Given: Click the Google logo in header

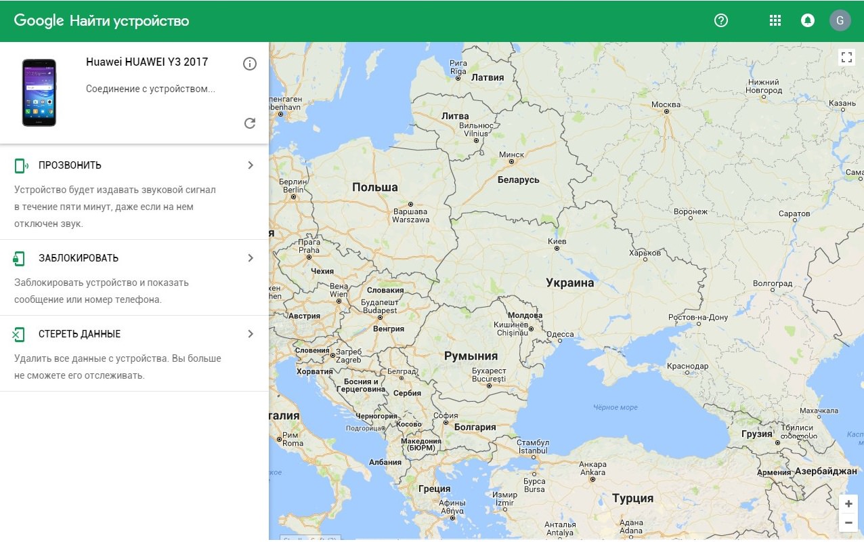Looking at the screenshot, I should [x=39, y=21].
